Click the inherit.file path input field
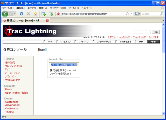The width and height of the screenshot is (166, 120). 64,65
